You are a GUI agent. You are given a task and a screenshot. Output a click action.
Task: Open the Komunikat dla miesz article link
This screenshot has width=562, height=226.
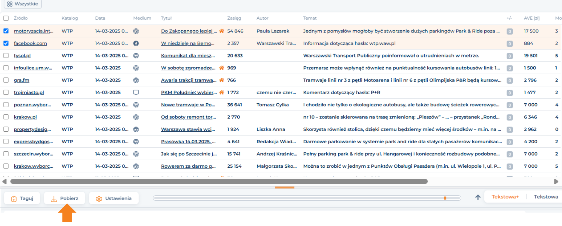(x=188, y=56)
